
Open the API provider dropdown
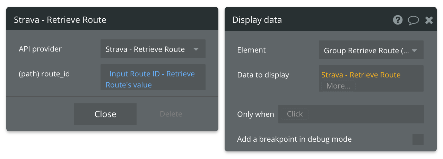pos(153,49)
